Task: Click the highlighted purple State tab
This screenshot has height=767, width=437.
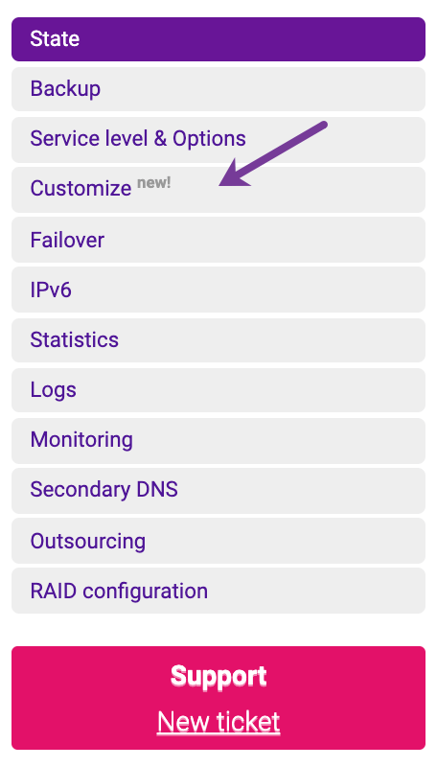Action: [x=218, y=39]
